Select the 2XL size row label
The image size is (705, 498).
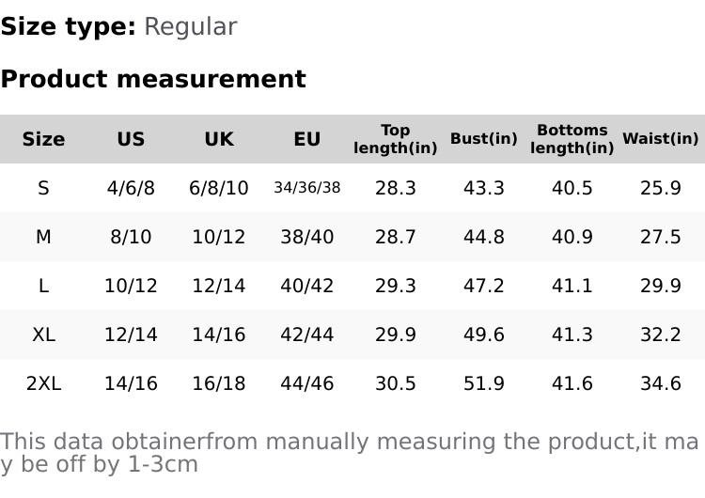43,383
